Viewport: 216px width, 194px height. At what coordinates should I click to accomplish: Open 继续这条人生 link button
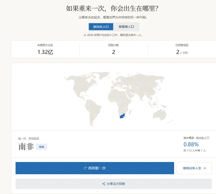point(194,168)
